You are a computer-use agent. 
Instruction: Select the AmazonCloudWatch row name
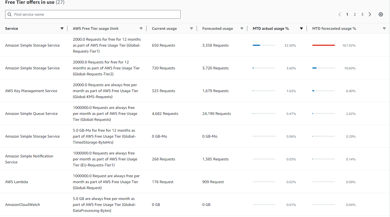[22, 205]
